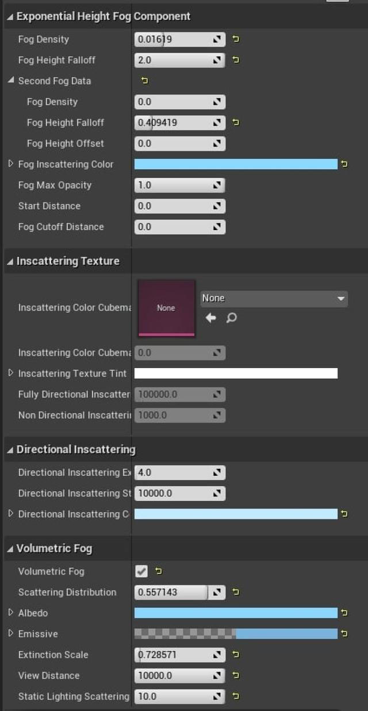Open the Inscattering Color Cubemap dropdown

[x=274, y=299]
